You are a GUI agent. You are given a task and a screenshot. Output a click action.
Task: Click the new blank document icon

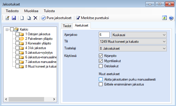pyautogui.click(x=22, y=18)
